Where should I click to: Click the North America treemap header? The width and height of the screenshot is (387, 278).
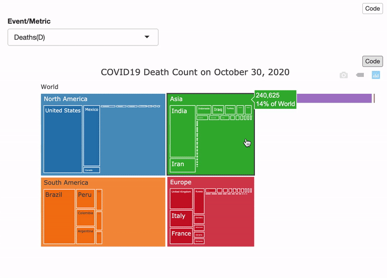tap(65, 99)
